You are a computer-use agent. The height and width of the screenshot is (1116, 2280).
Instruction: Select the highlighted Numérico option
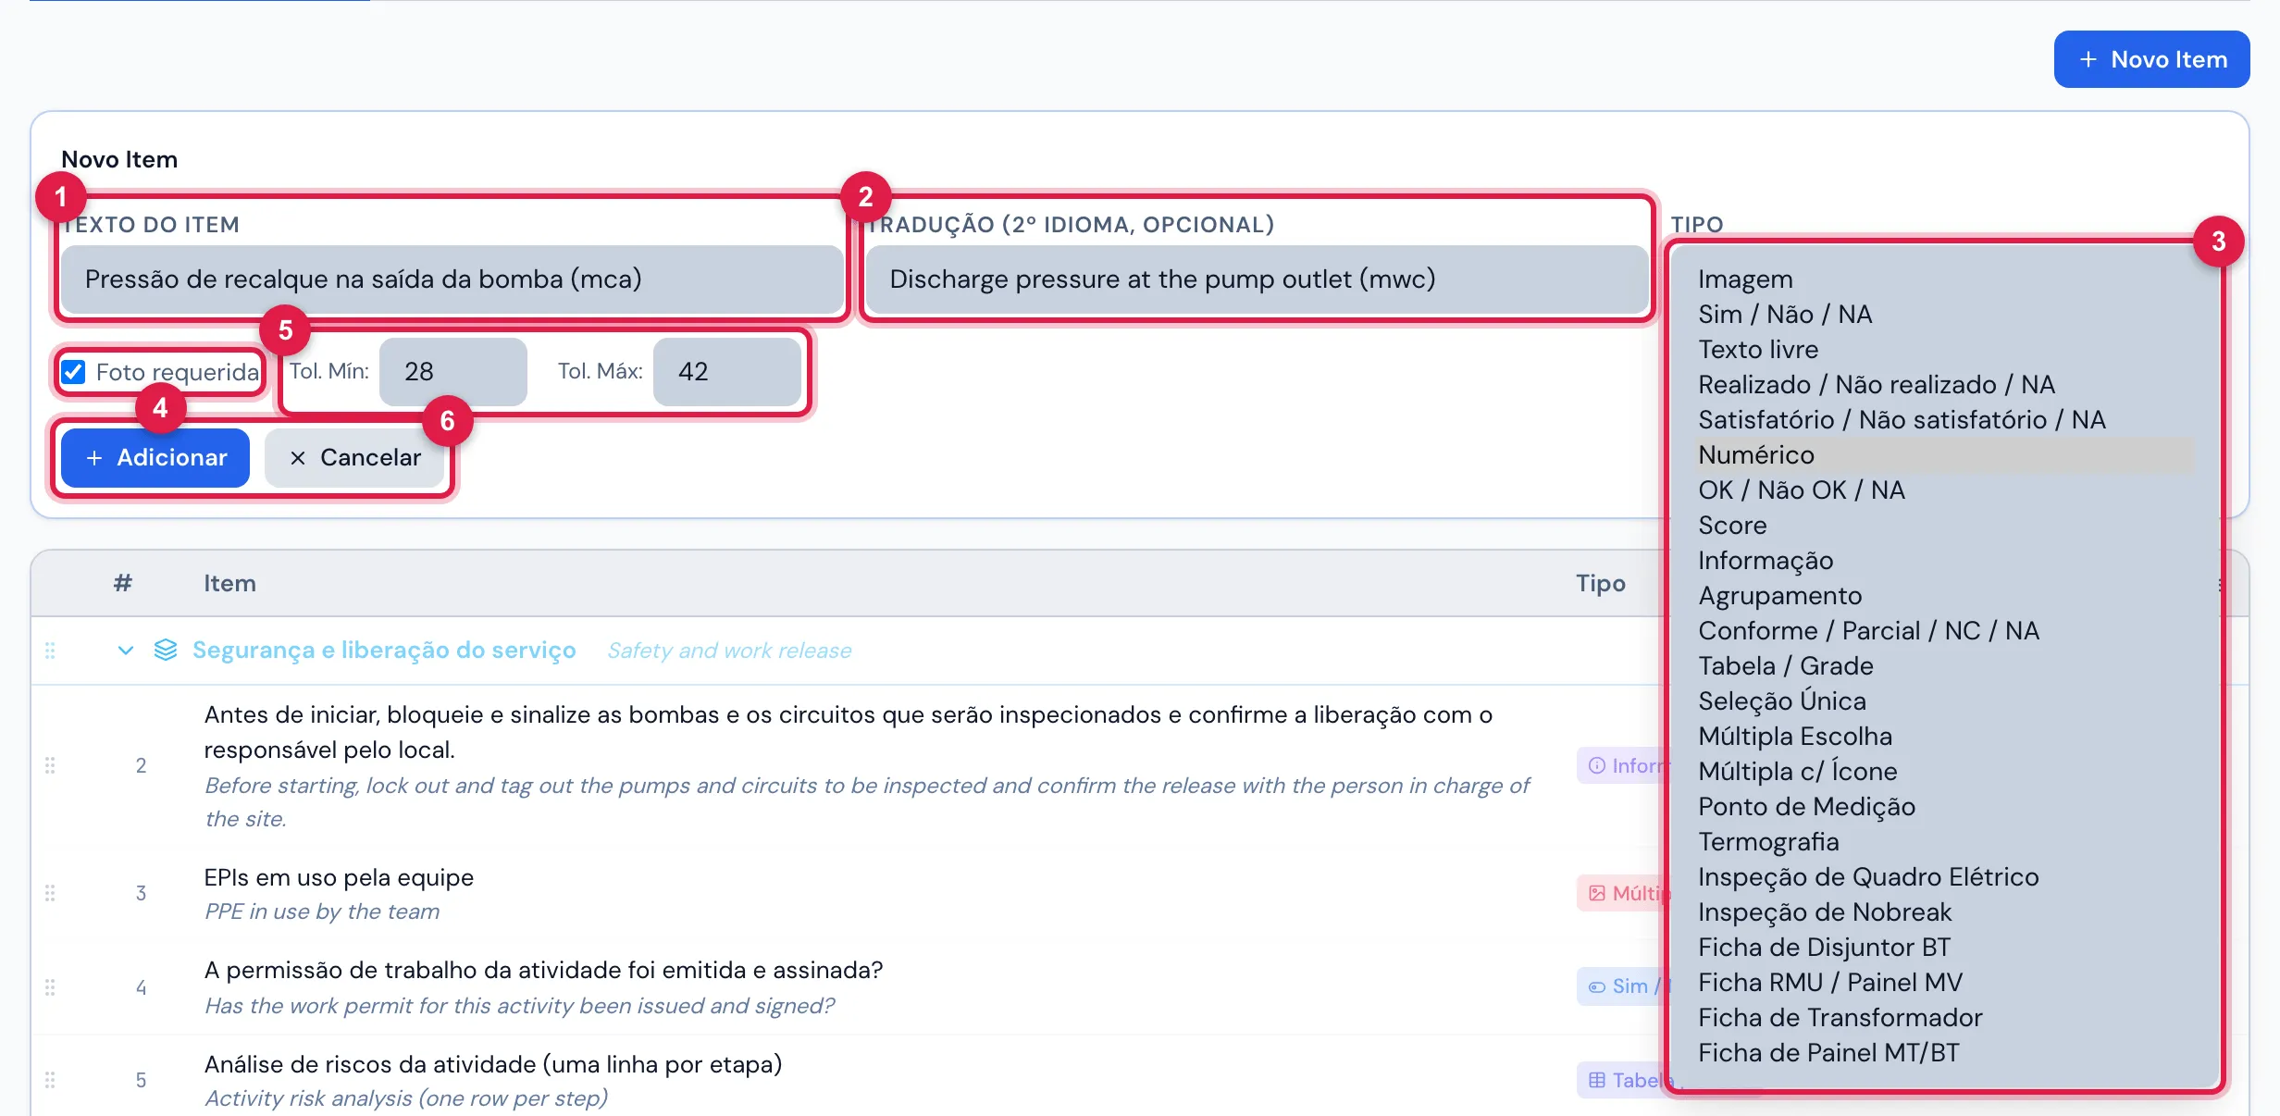1945,455
